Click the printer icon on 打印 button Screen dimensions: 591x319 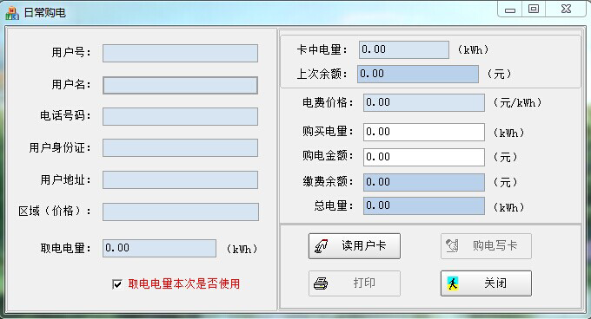click(321, 283)
